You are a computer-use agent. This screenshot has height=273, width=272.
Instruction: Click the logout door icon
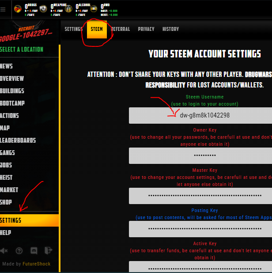[x=49, y=250]
